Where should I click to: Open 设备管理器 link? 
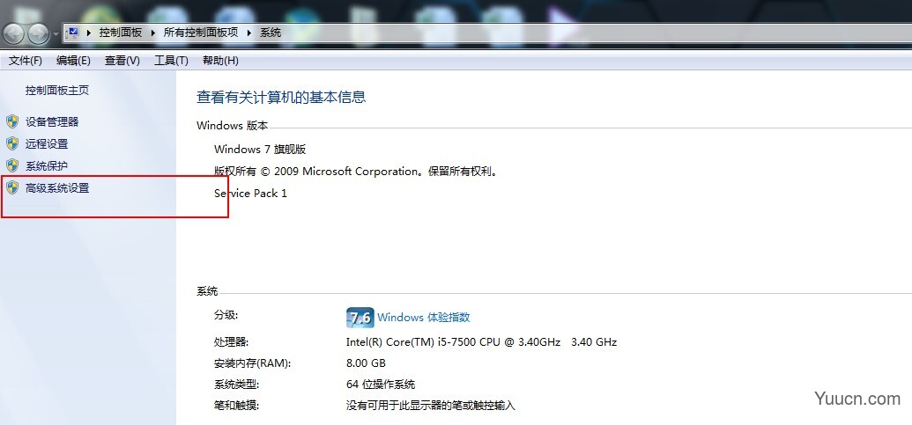(x=52, y=122)
